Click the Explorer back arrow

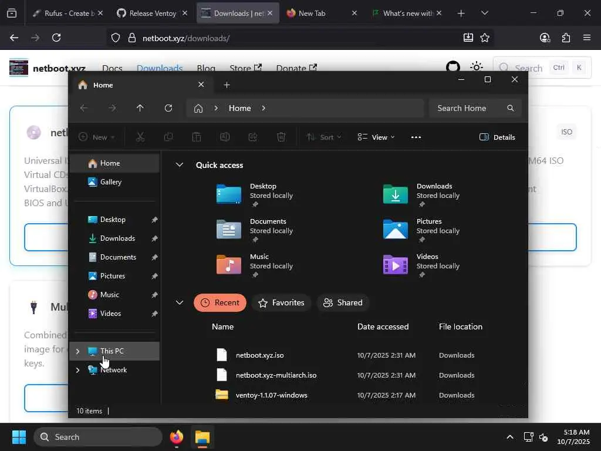click(83, 108)
